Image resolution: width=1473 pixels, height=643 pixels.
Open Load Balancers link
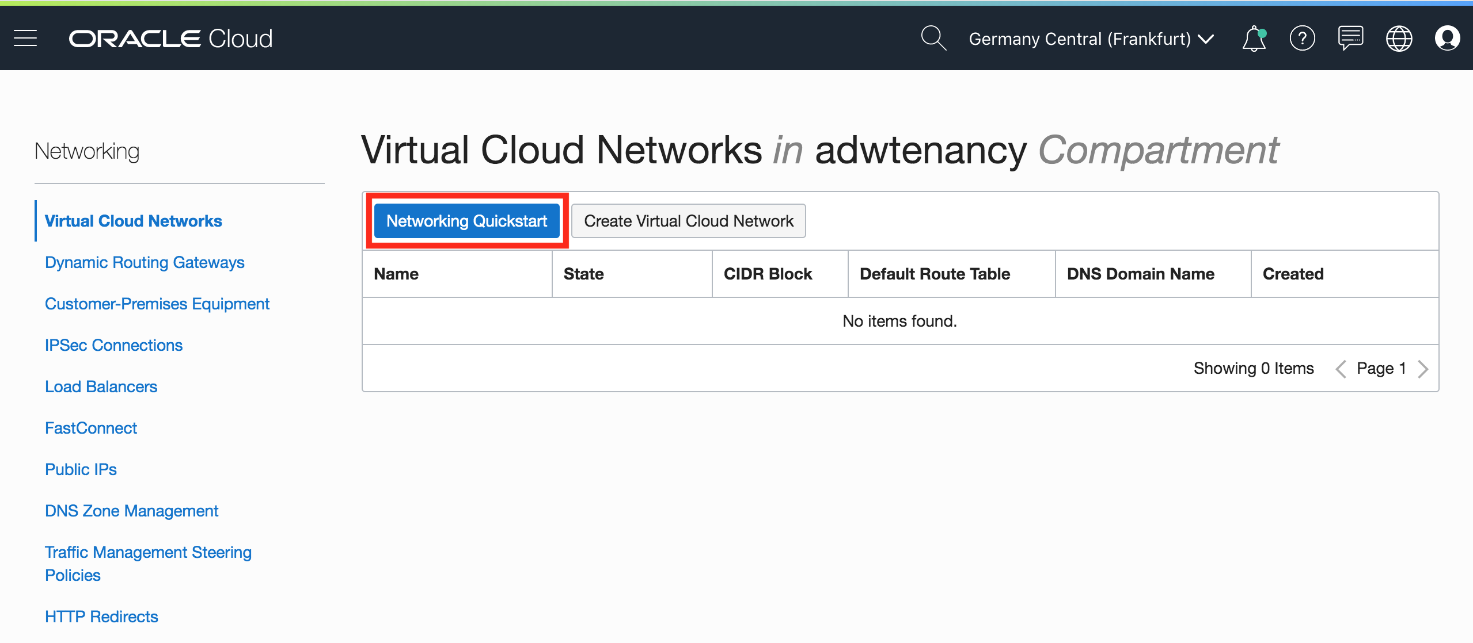[101, 386]
